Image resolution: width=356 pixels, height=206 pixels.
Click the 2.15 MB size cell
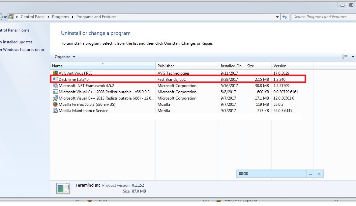coord(262,80)
